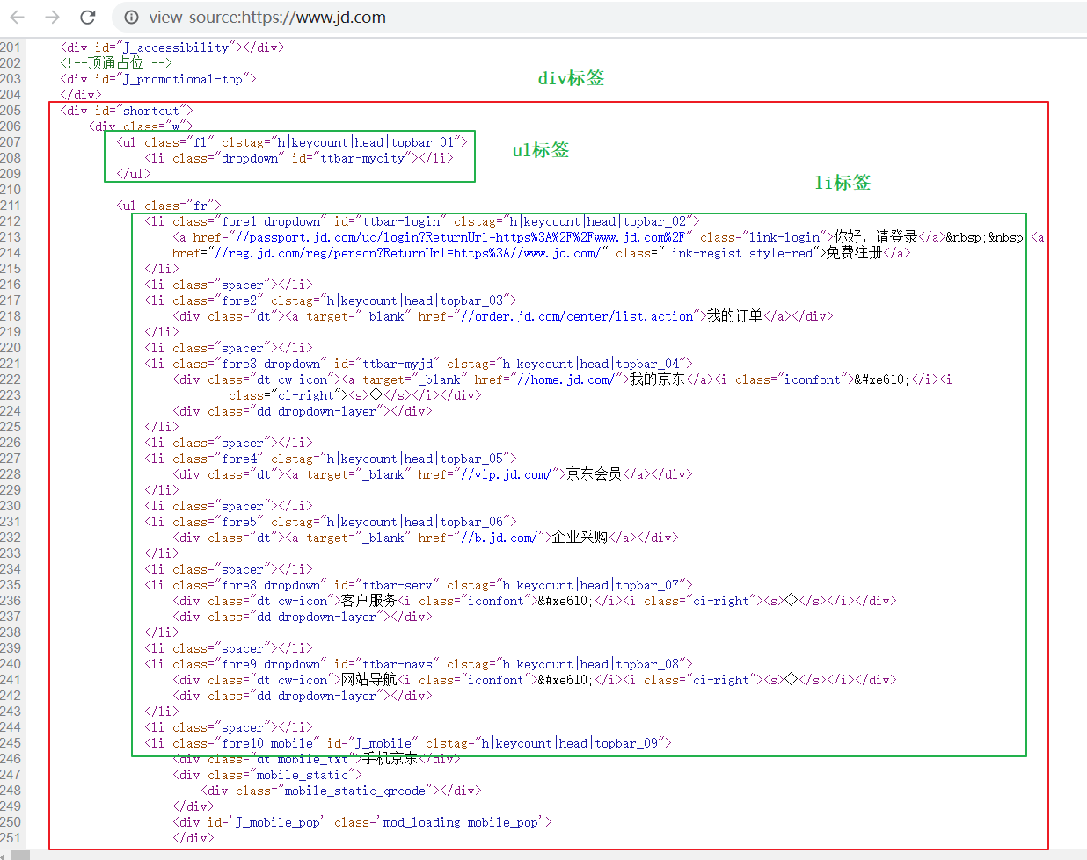Screen dimensions: 1087x860
Task: Click the text 手机京东
Action: (x=390, y=759)
